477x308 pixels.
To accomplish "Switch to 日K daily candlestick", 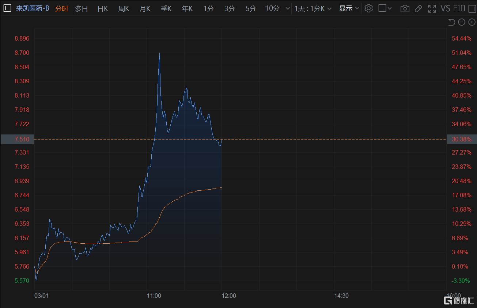I will [103, 8].
